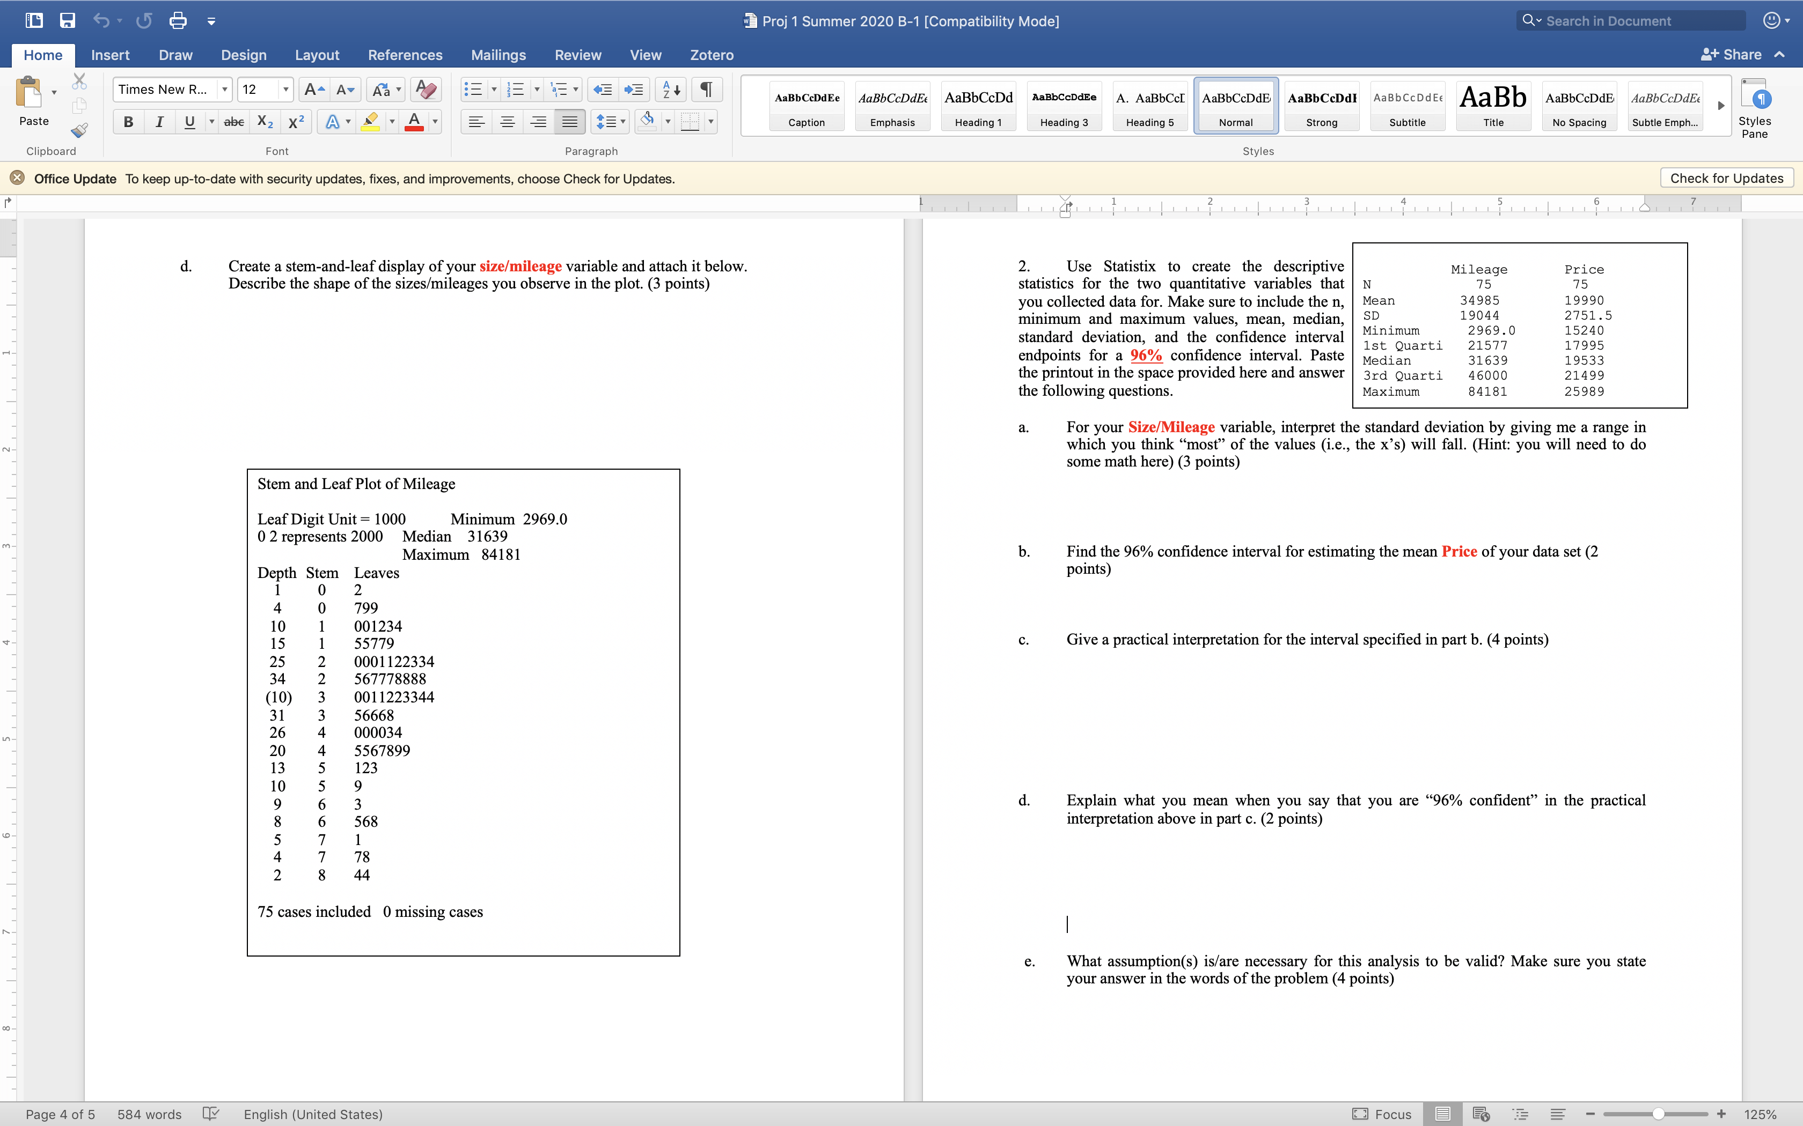The image size is (1803, 1126).
Task: Open the highlight color dropdown
Action: click(391, 121)
